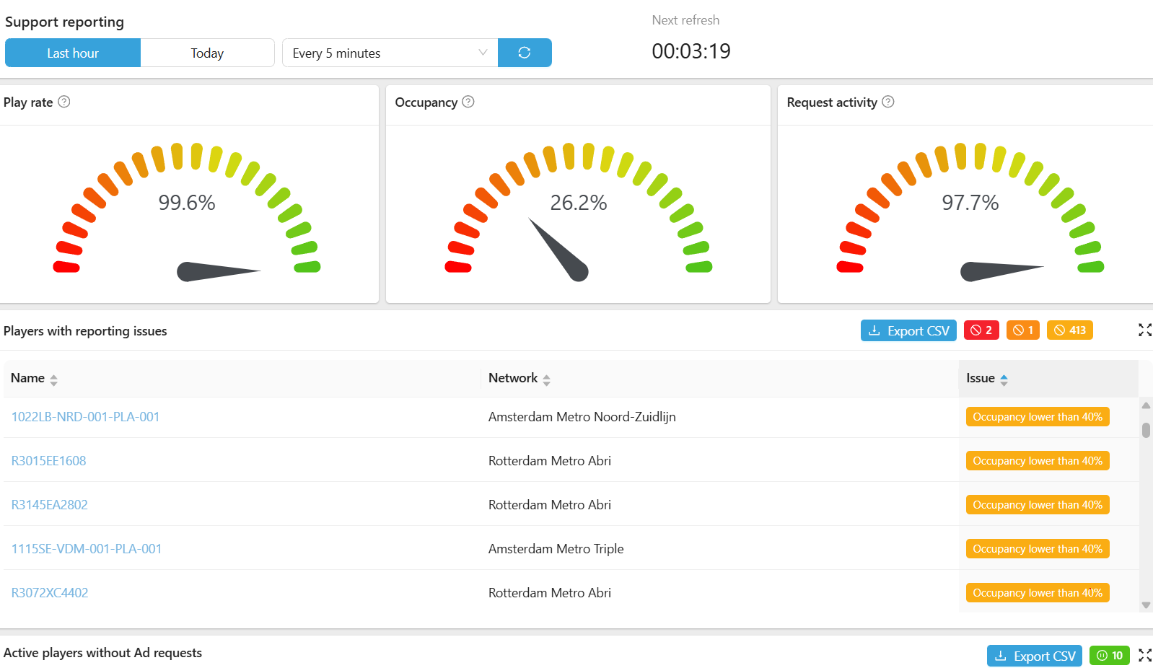Screen dimensions: 1153x668
Task: Export reporting issues as CSV
Action: tap(908, 330)
